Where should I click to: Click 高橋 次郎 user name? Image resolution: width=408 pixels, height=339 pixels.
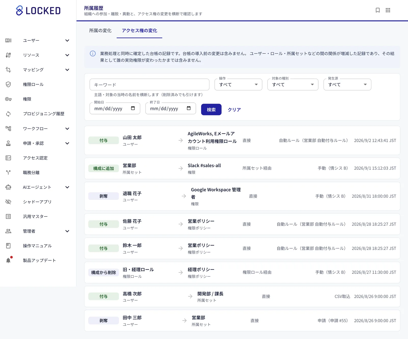pos(132,294)
